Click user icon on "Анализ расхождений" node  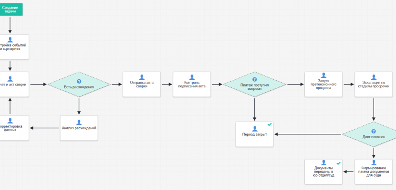pyautogui.click(x=79, y=122)
